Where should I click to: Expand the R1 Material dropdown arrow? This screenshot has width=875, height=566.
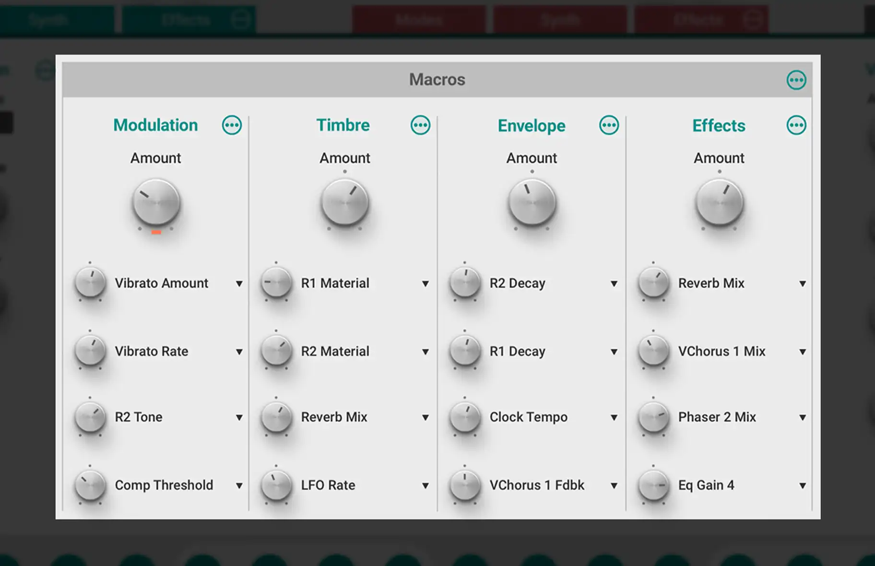425,284
